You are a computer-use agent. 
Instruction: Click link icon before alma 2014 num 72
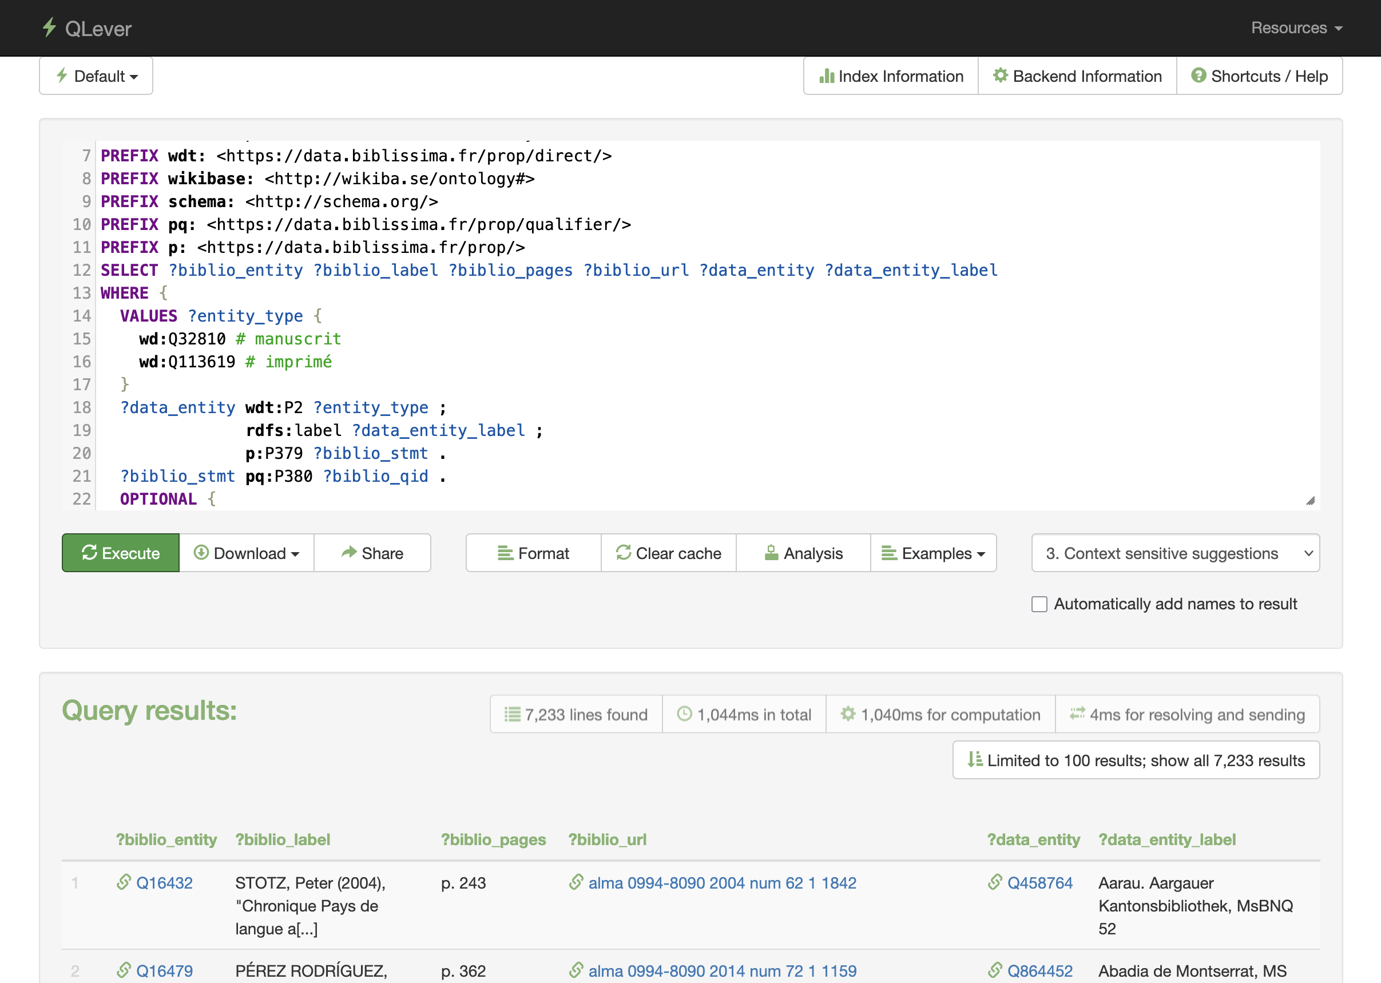[576, 970]
